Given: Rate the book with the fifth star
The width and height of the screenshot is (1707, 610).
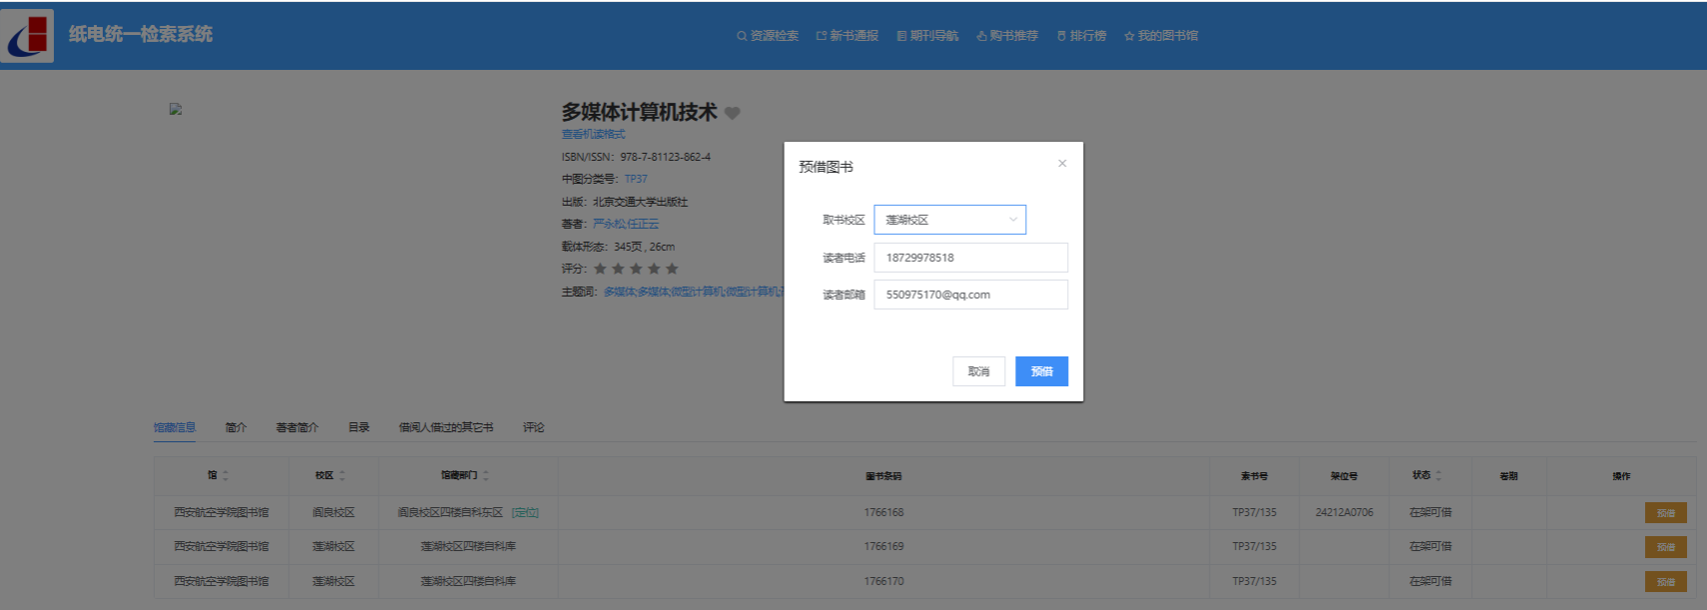Looking at the screenshot, I should click(672, 269).
